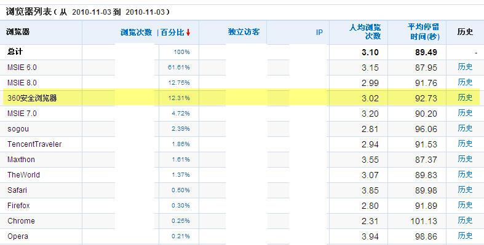Click the 0.30% percentage value
Viewport: 484px width, 245px height.
pyautogui.click(x=181, y=206)
